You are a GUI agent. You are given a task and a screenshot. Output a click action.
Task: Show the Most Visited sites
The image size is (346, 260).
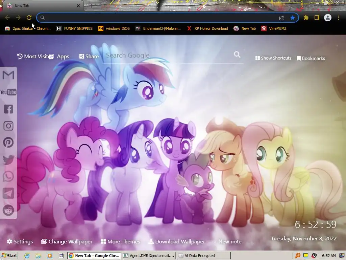pyautogui.click(x=33, y=57)
